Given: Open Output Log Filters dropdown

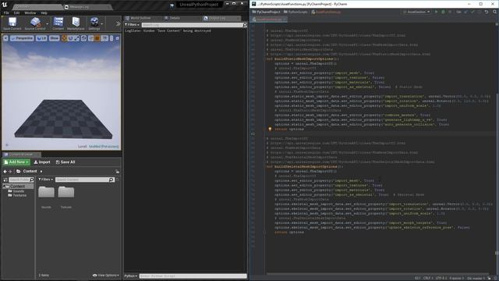Looking at the screenshot, I should tap(132, 24).
